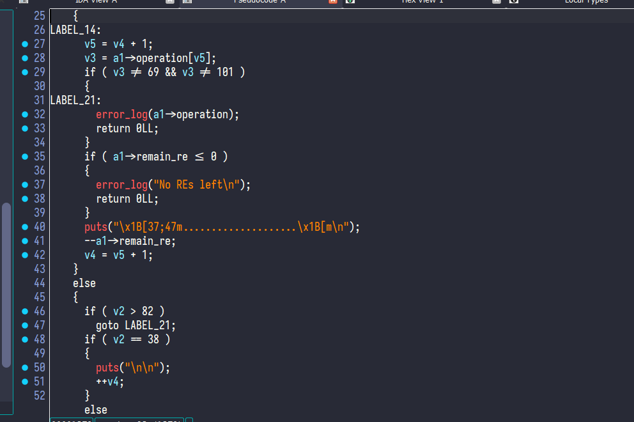Jump to error_log call on line 32

click(x=121, y=114)
